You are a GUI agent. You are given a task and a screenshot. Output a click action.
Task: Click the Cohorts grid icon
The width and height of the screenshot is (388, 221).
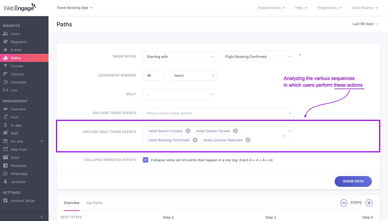[x=5, y=74]
